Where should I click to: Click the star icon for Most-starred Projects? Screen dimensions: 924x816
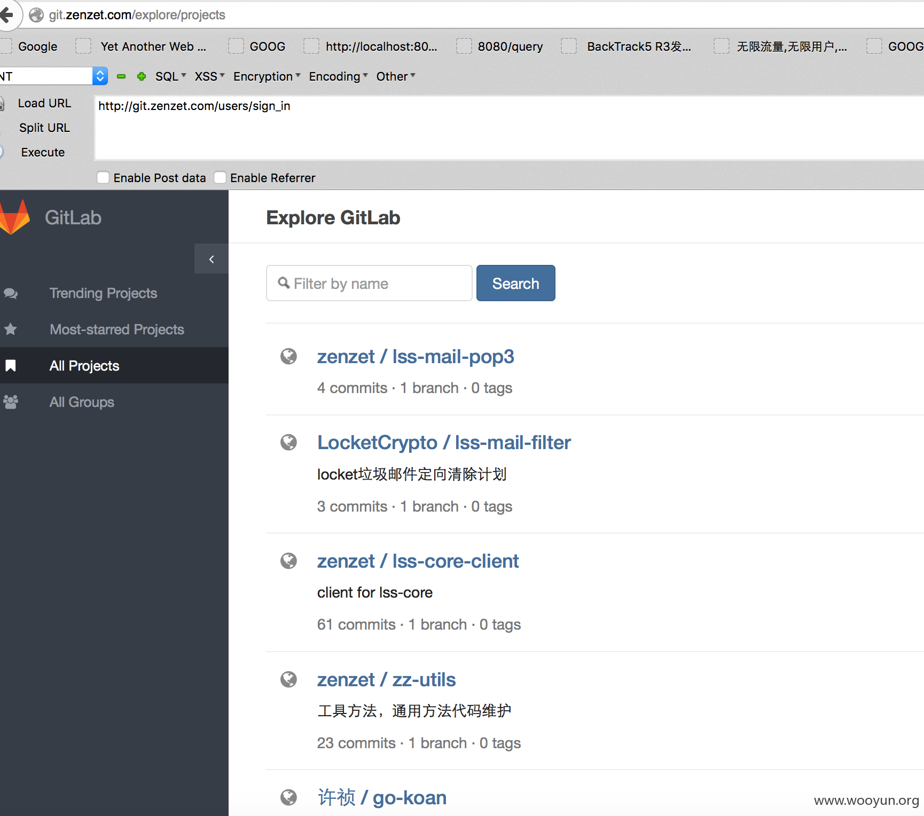pyautogui.click(x=11, y=329)
